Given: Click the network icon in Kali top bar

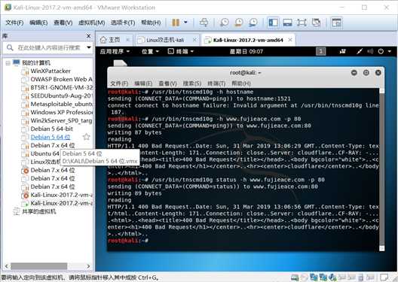Looking at the screenshot, I should pyautogui.click(x=343, y=52).
